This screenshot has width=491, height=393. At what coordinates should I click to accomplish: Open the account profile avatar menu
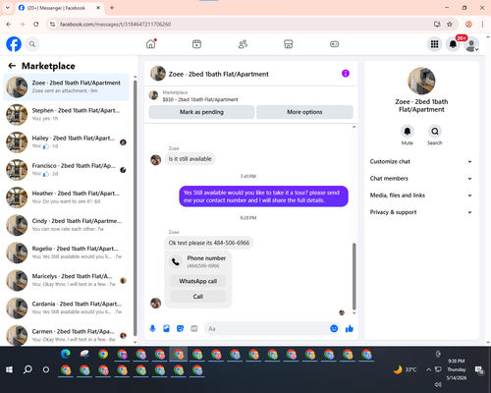pyautogui.click(x=471, y=44)
